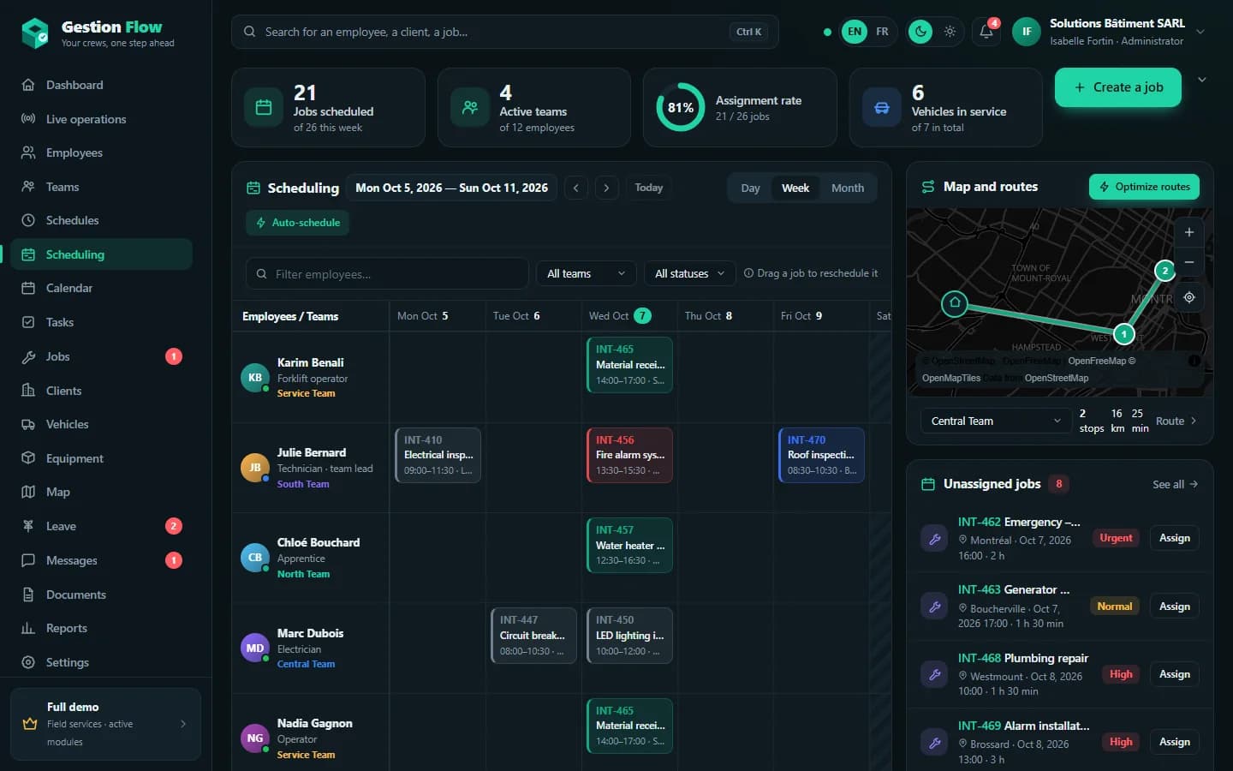The height and width of the screenshot is (771, 1233).
Task: Click Create a job button
Action: coord(1117,87)
